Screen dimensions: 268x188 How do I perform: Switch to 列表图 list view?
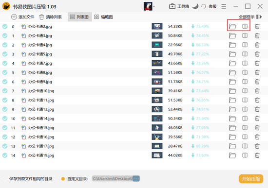click(79, 17)
